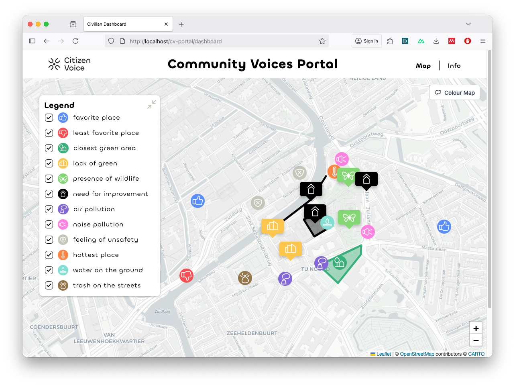Viewport: 515px width, 387px height.
Task: Click the Colour Map button
Action: [x=454, y=92]
